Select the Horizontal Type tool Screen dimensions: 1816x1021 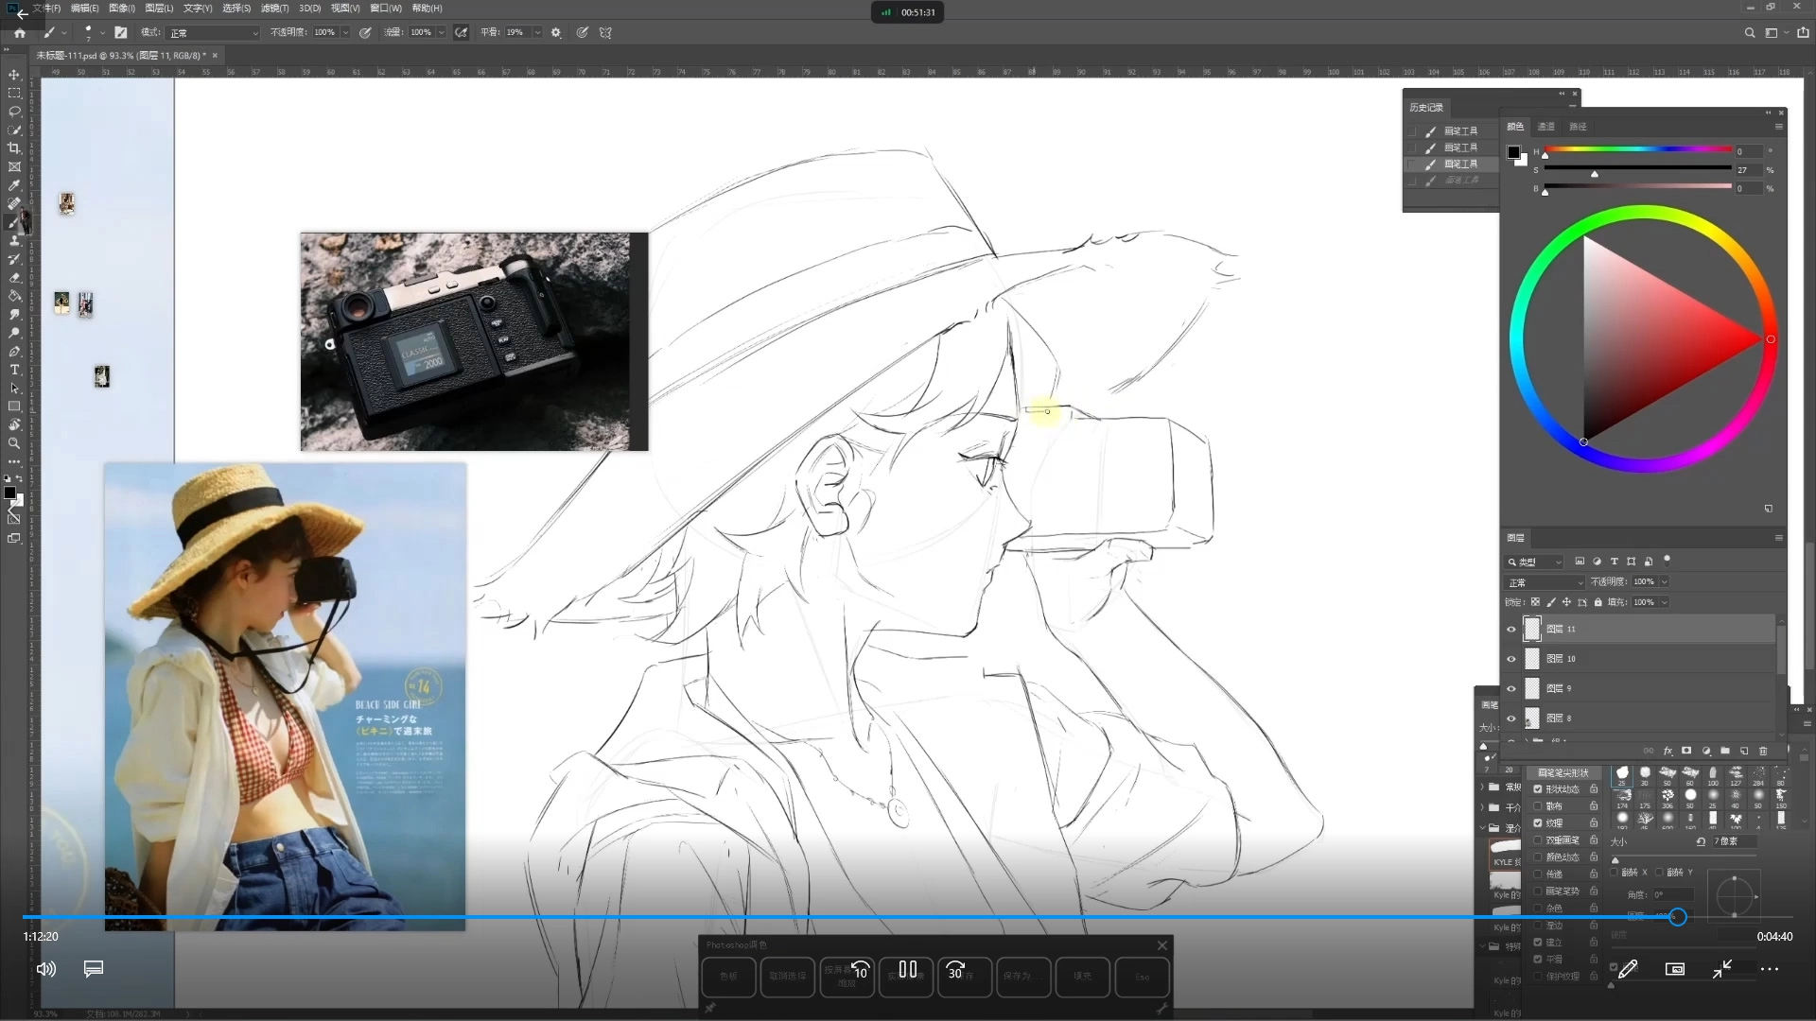[14, 370]
